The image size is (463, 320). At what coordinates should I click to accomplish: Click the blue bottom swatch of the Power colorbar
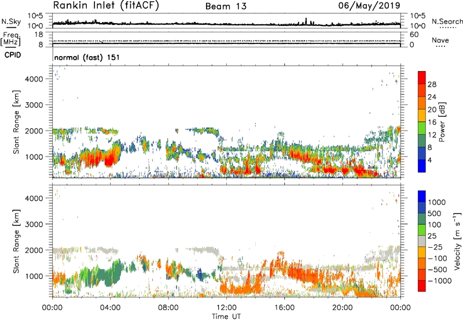pos(422,166)
